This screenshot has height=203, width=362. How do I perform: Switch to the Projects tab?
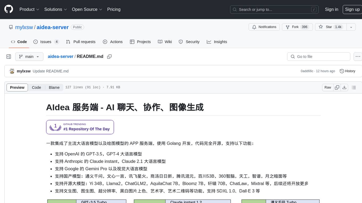click(x=140, y=42)
